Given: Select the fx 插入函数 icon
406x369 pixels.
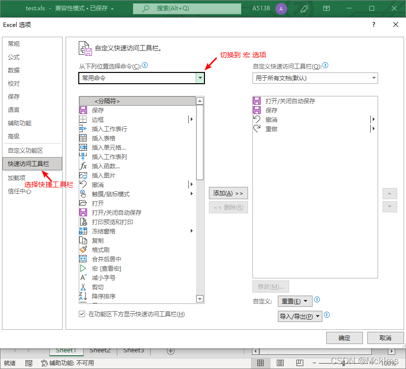Looking at the screenshot, I should pyautogui.click(x=83, y=166).
